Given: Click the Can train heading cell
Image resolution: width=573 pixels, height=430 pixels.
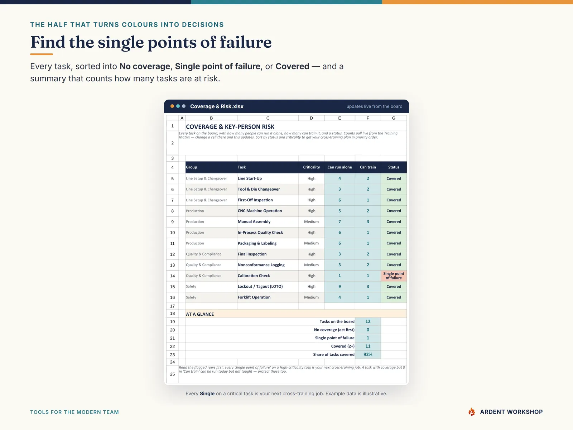Looking at the screenshot, I should point(368,167).
